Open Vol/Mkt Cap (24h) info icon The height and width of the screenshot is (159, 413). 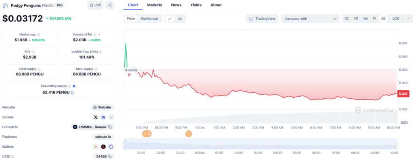(x=101, y=52)
